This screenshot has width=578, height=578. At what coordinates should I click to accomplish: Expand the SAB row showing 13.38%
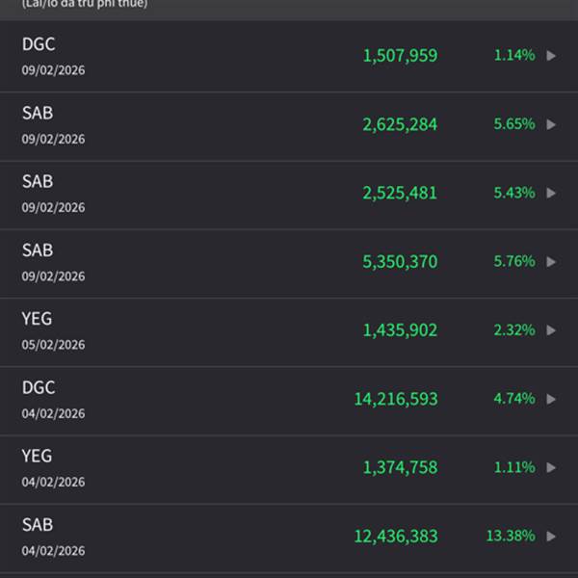[x=551, y=536]
